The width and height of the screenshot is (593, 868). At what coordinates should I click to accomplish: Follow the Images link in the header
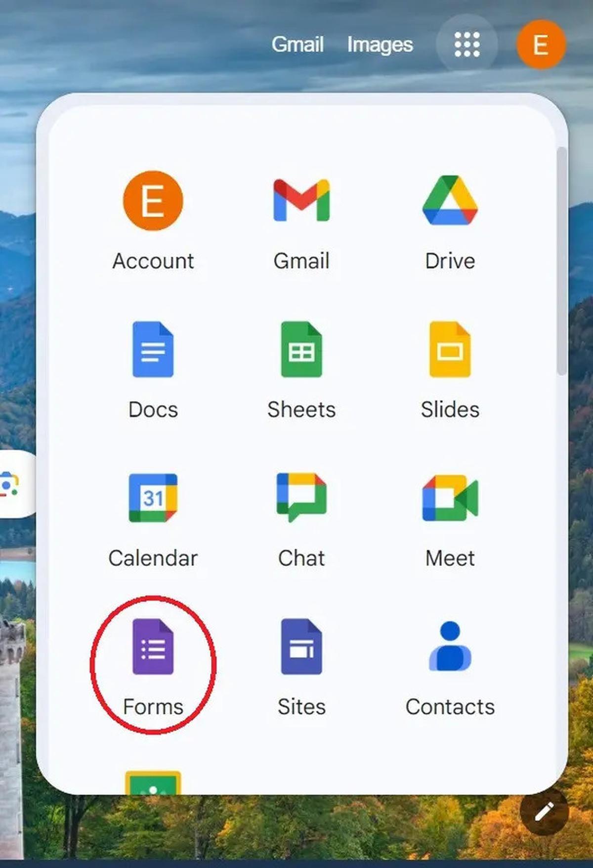click(380, 45)
